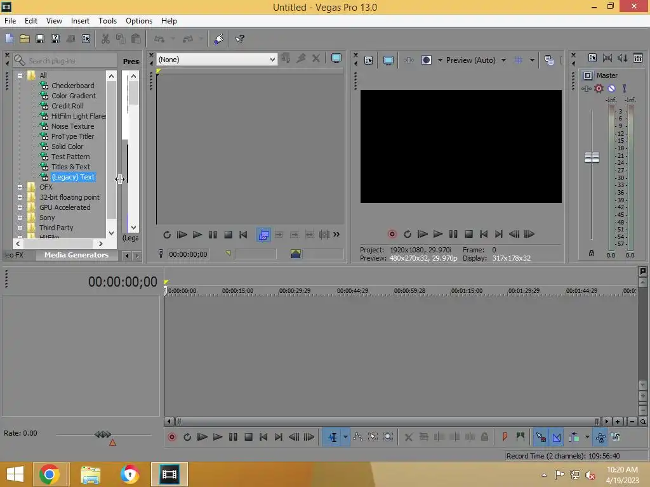Click the Interactive Tutorials toolbar icon
Viewport: 650px width, 487px height.
219,39
